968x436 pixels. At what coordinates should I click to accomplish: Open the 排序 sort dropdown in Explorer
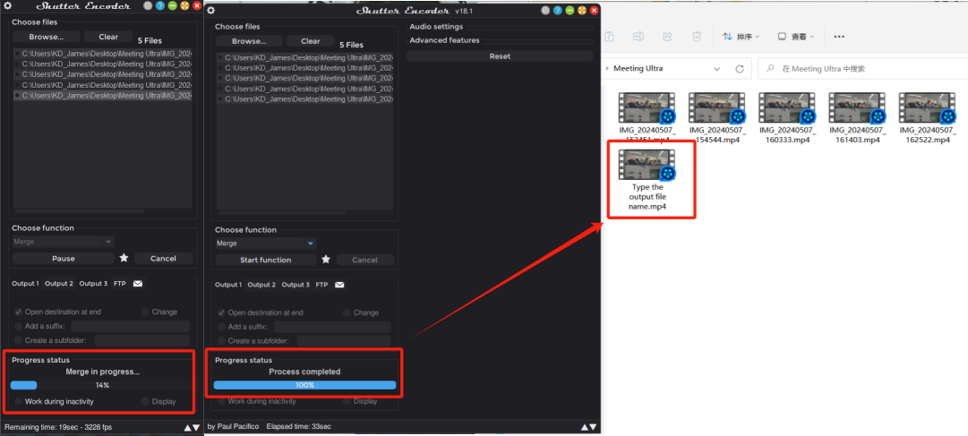coord(741,37)
